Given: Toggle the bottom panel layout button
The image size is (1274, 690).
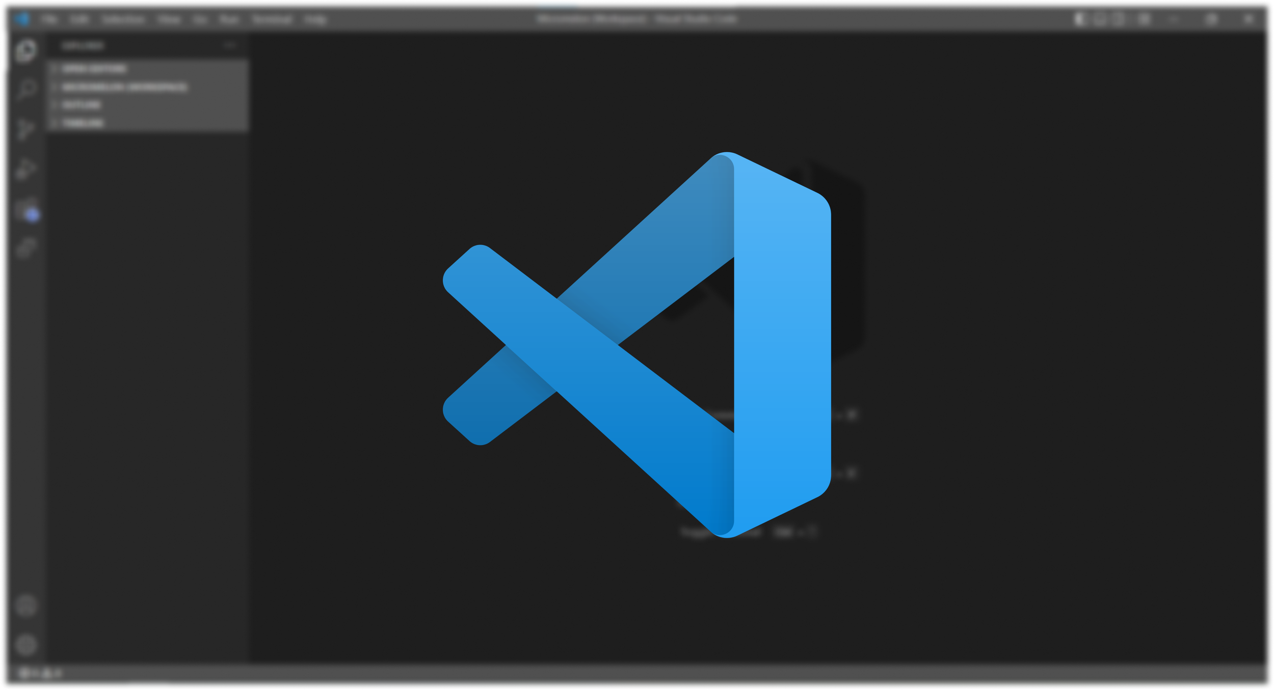Looking at the screenshot, I should pyautogui.click(x=1100, y=19).
